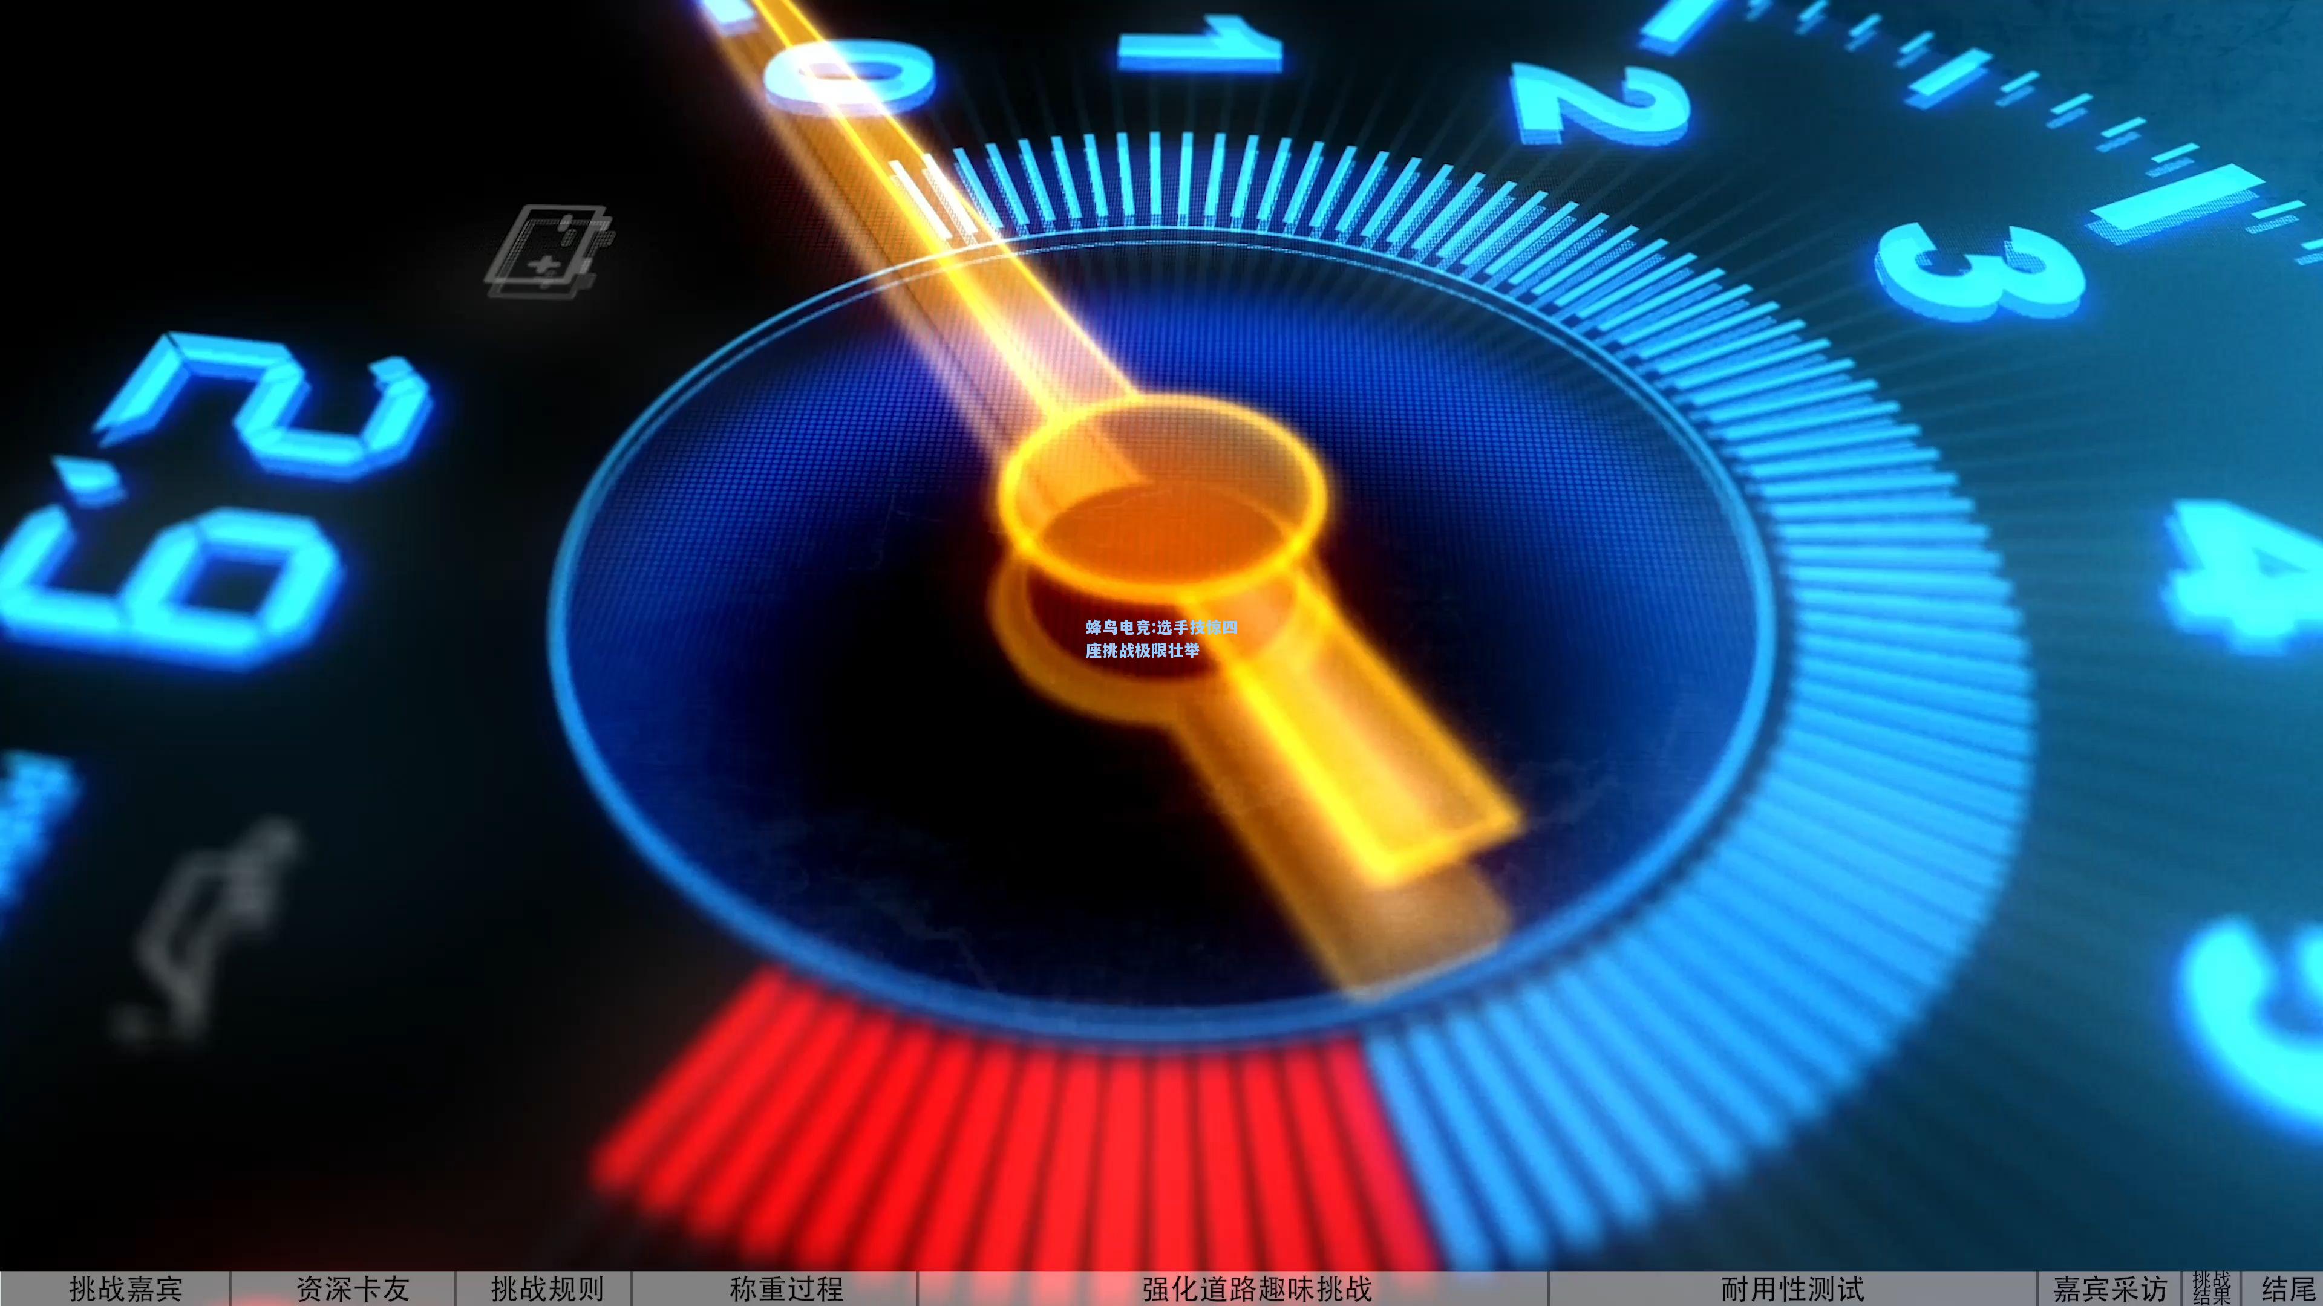Screen dimensions: 2323x1306
Task: Go to the 挑战规则 chapter
Action: [544, 1289]
